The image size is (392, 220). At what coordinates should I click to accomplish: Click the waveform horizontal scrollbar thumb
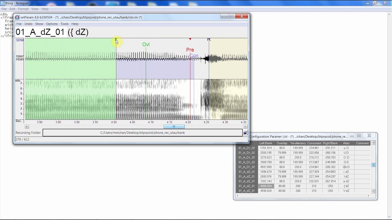(174, 127)
